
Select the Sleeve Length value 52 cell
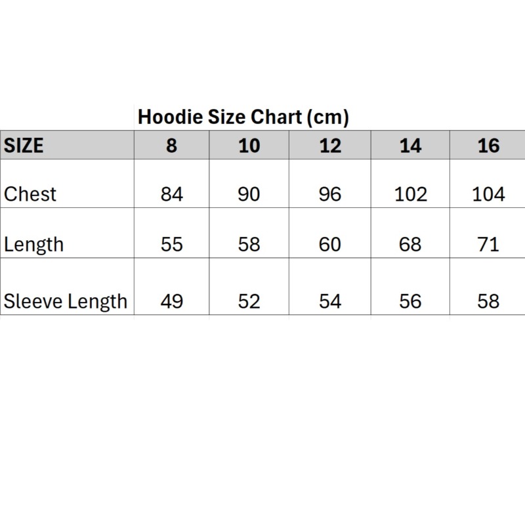pyautogui.click(x=249, y=287)
